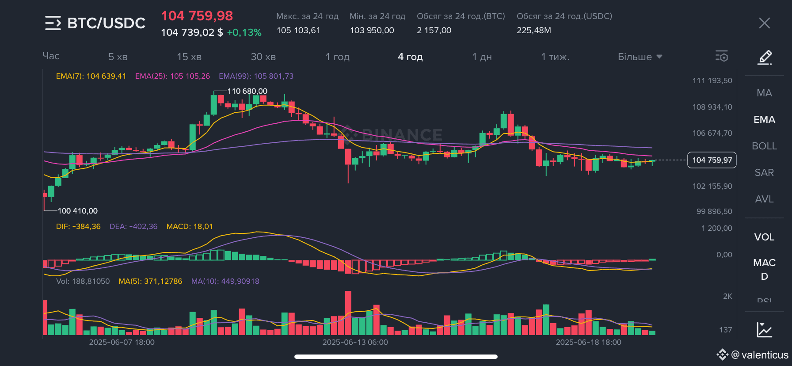Tap the 106 674,70 price axis label
792x366 pixels.
pyautogui.click(x=712, y=133)
